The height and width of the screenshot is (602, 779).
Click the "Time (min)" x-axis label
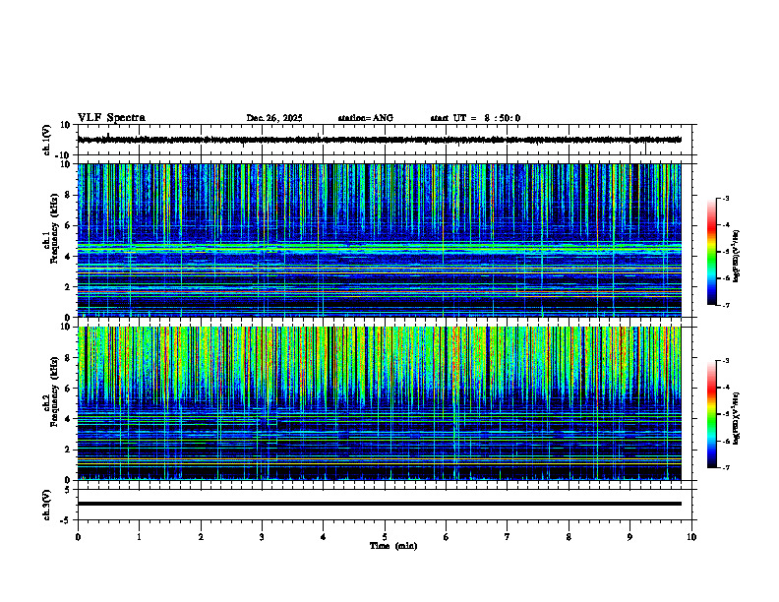393,546
